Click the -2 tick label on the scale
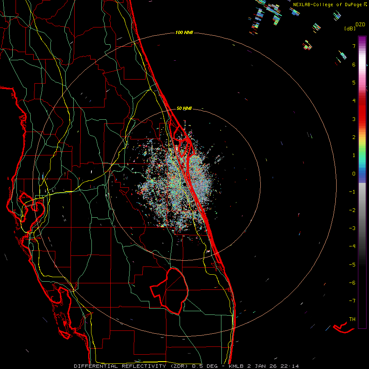 click(x=352, y=210)
